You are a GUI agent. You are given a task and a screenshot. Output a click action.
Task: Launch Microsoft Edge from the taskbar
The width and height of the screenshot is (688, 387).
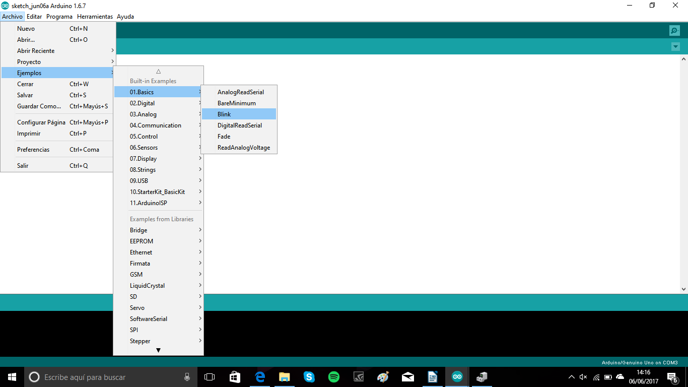[260, 376]
